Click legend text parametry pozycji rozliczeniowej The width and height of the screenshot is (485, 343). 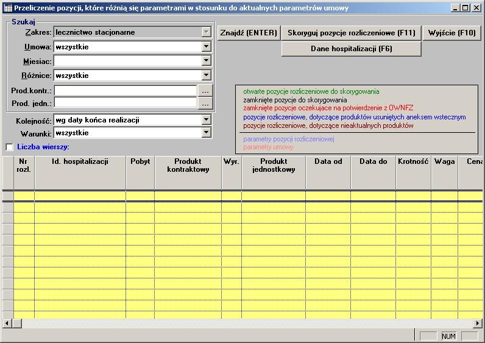tap(289, 139)
